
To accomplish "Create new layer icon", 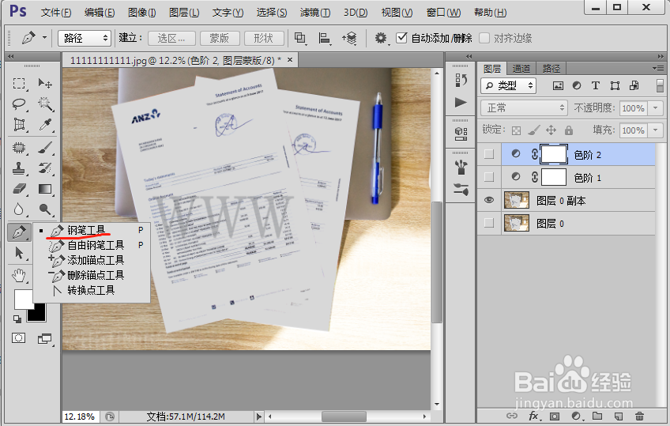I will click(x=618, y=416).
